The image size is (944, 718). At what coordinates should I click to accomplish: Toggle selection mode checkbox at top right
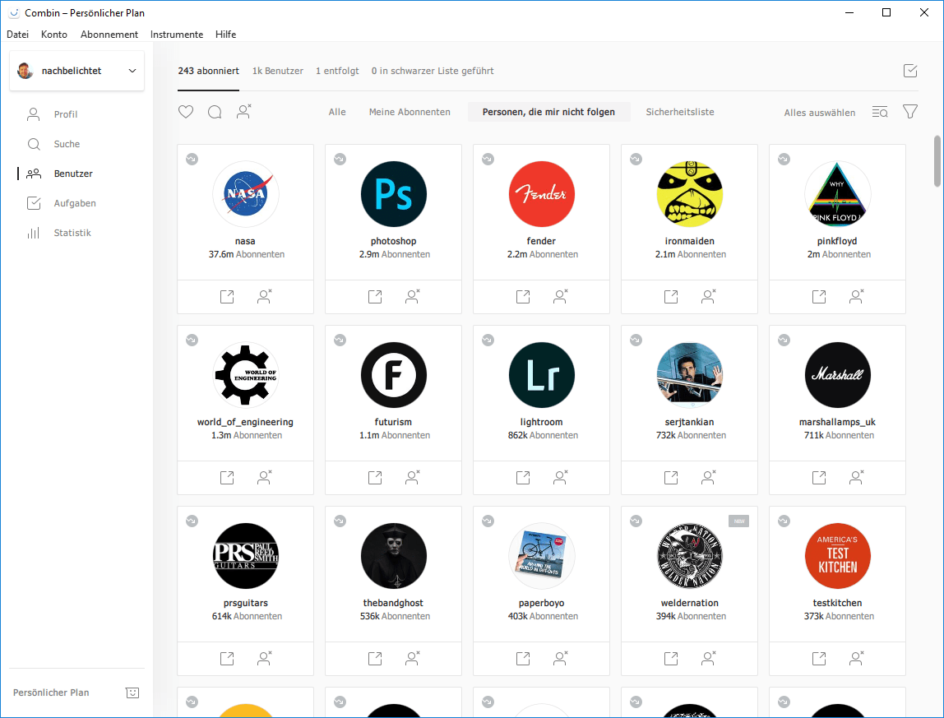click(910, 71)
